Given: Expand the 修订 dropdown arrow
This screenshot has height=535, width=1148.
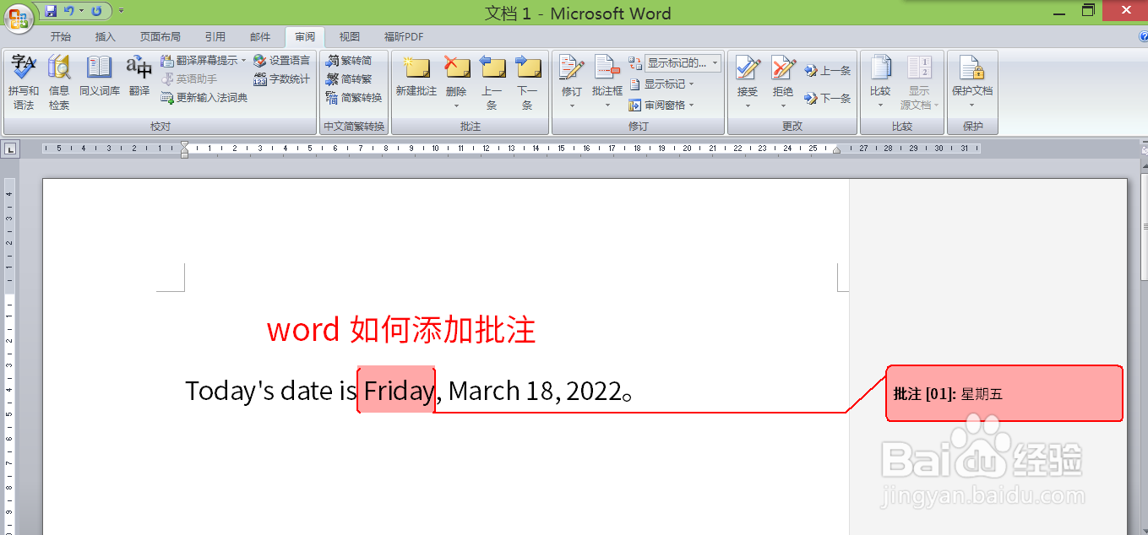Looking at the screenshot, I should pyautogui.click(x=572, y=106).
